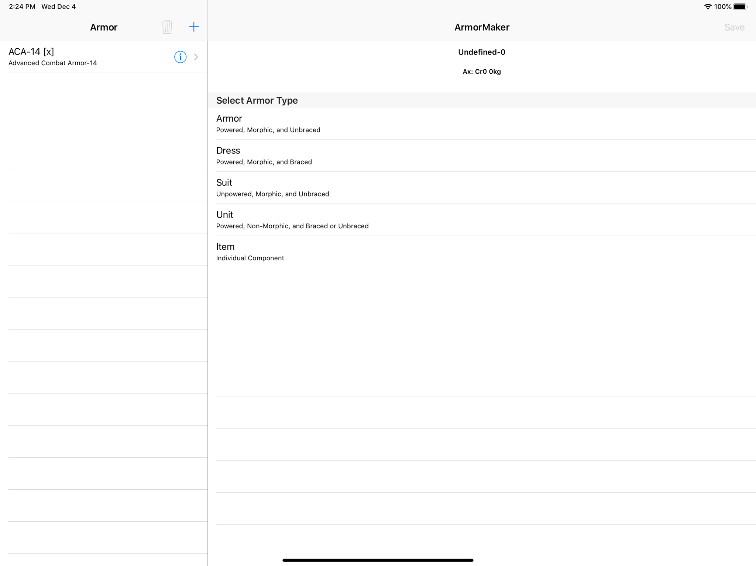The width and height of the screenshot is (756, 566).
Task: Tap the trash delete icon
Action: point(167,27)
